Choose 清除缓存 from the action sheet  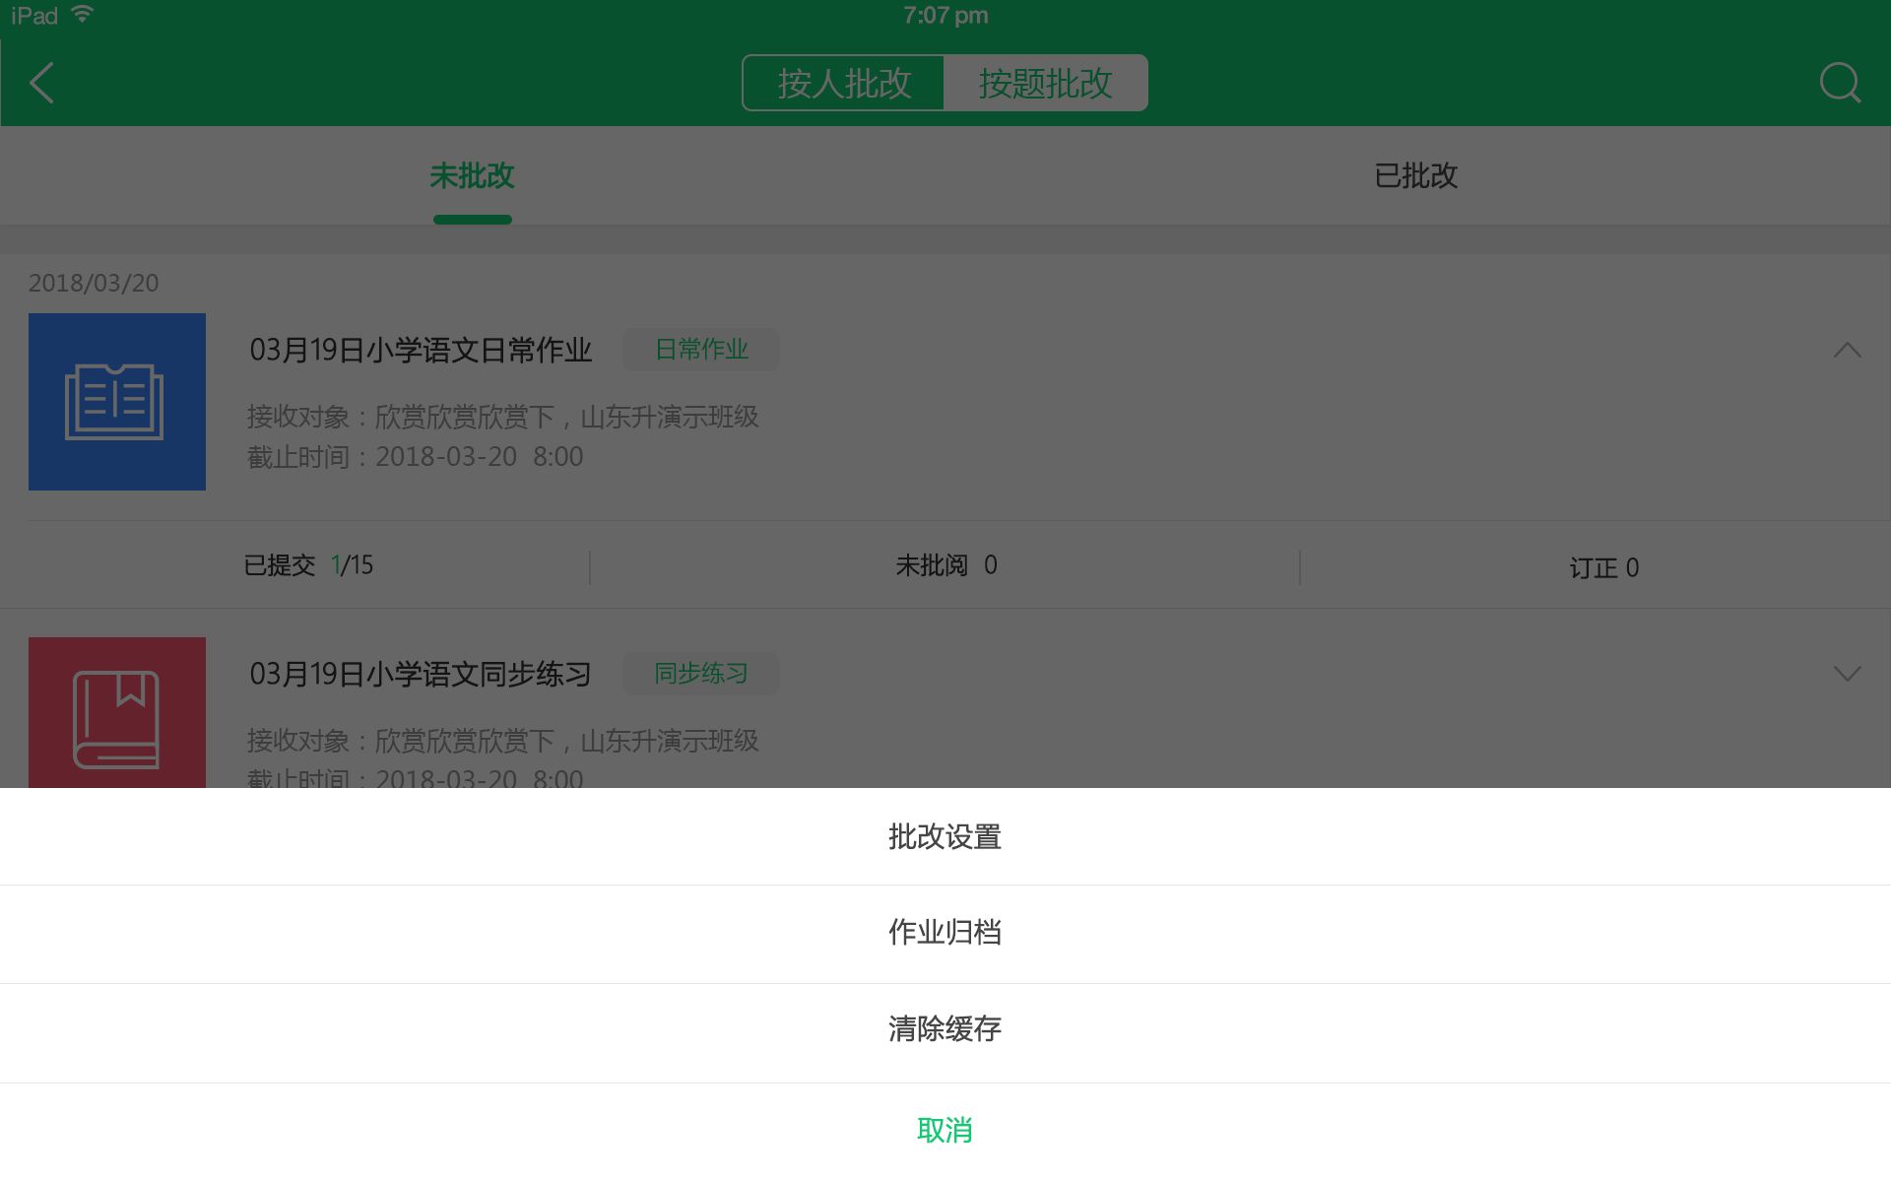coord(945,1032)
